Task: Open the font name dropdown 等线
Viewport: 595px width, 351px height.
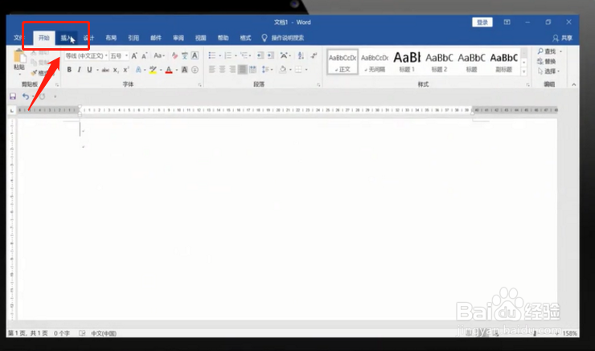Action: (x=106, y=55)
